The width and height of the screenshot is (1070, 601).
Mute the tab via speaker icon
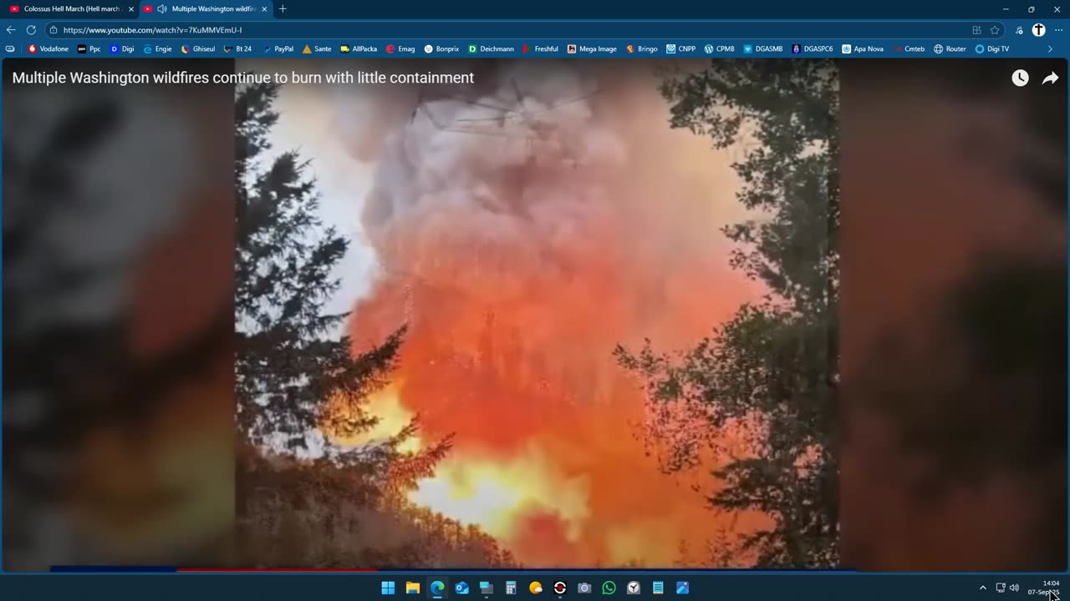coord(162,9)
